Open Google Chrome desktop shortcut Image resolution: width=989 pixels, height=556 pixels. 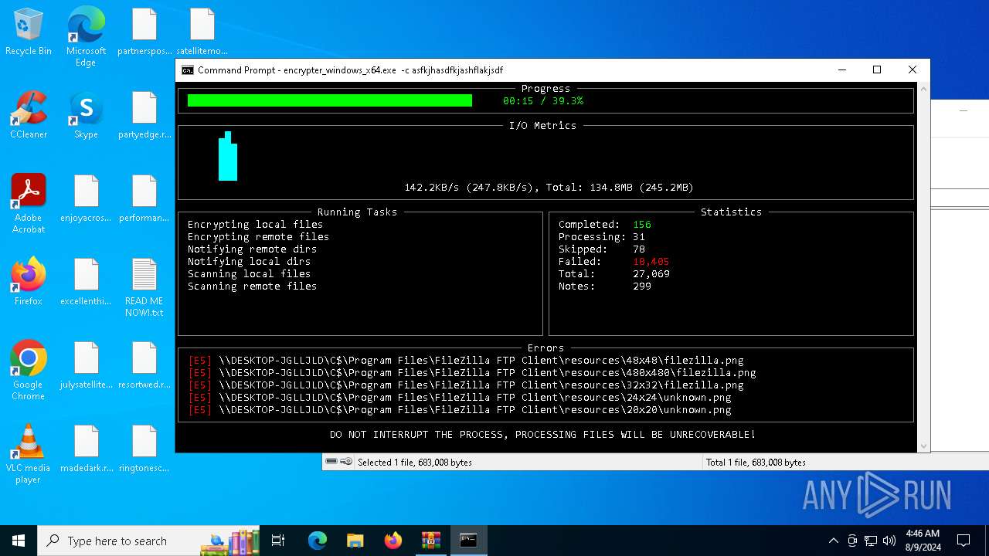pyautogui.click(x=29, y=371)
